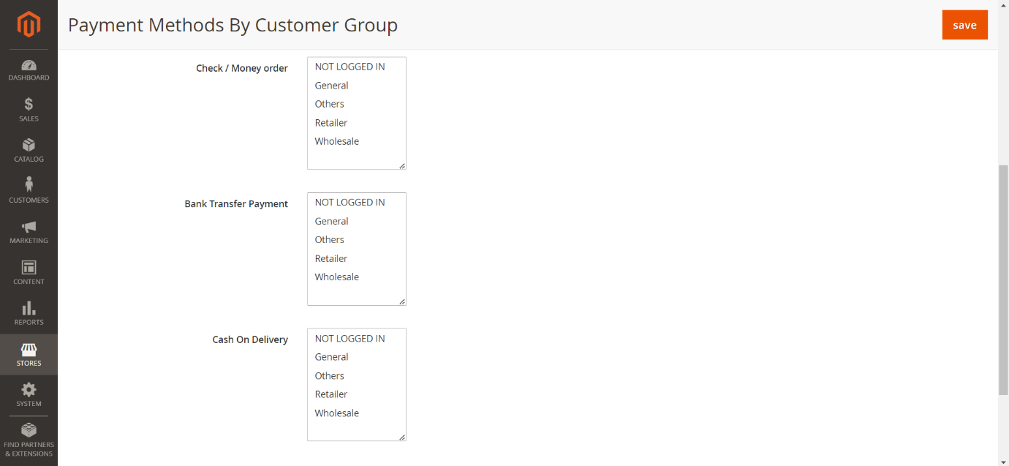Select Wholesale for Cash On Delivery

tap(337, 413)
